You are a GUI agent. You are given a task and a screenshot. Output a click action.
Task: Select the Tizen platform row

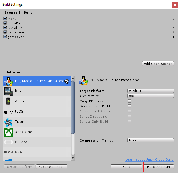pyautogui.click(x=37, y=122)
